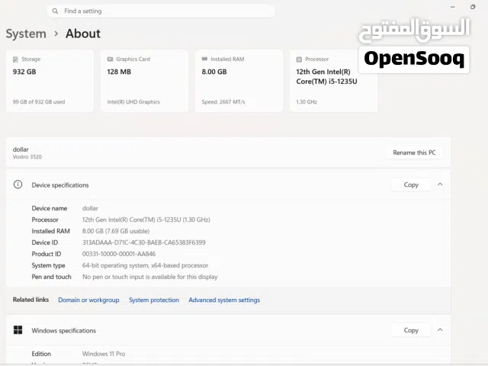Collapse the Windows specifications section
Viewport: 488px width, 366px height.
tap(440, 330)
